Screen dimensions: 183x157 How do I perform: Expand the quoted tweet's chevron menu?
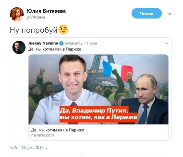click(167, 43)
